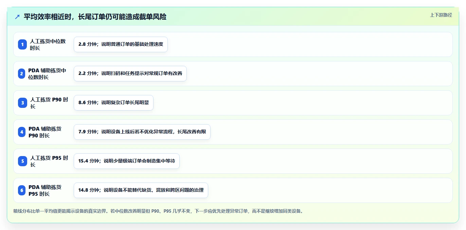Click the arrow icon beside the panel title
The height and width of the screenshot is (230, 466).
[17, 17]
